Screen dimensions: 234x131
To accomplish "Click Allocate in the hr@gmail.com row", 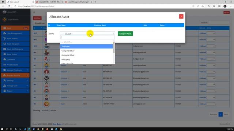I will click(x=203, y=46).
